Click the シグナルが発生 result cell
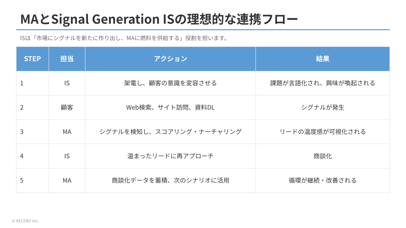406x228 pixels. [x=322, y=107]
